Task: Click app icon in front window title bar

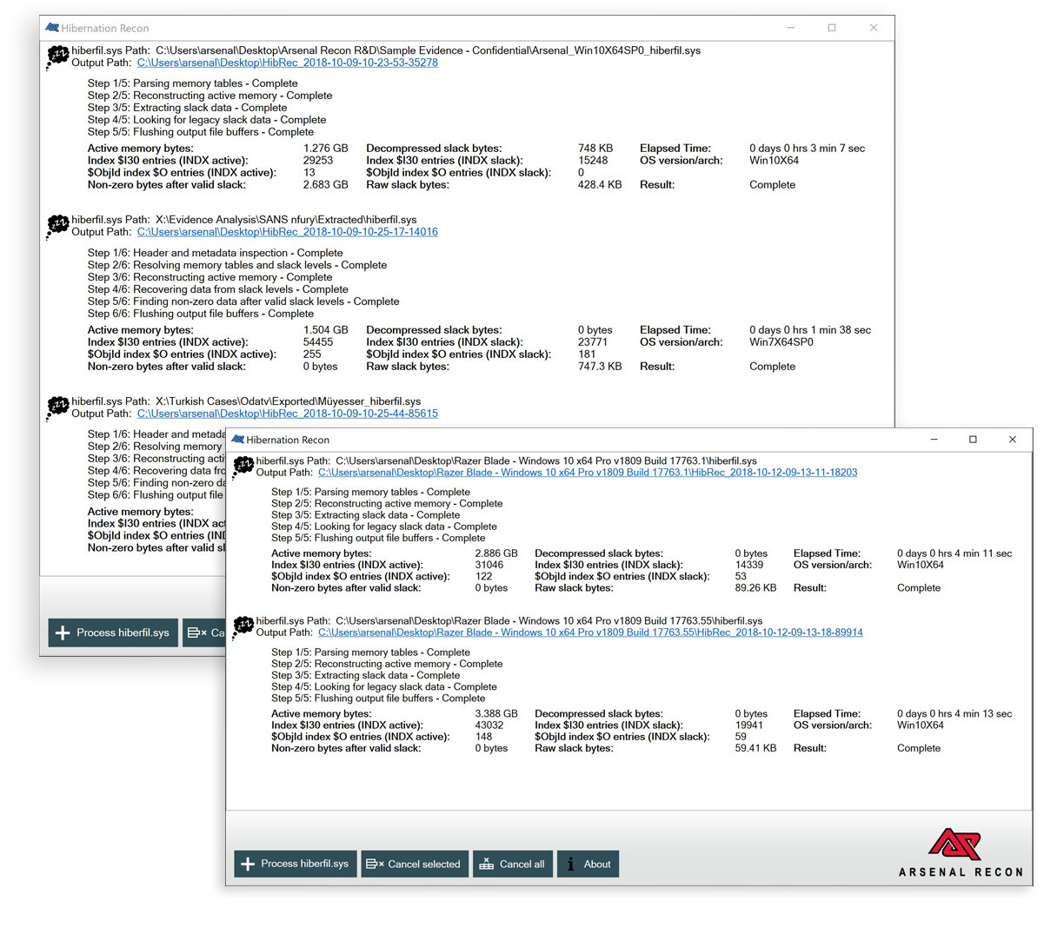Action: click(237, 440)
